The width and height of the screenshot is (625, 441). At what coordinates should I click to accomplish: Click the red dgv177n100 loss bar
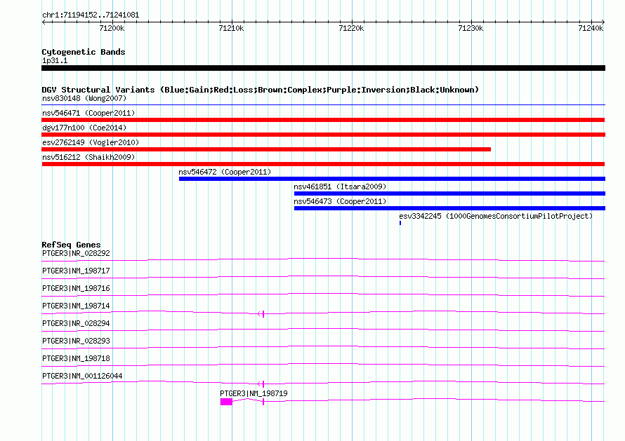click(x=323, y=135)
